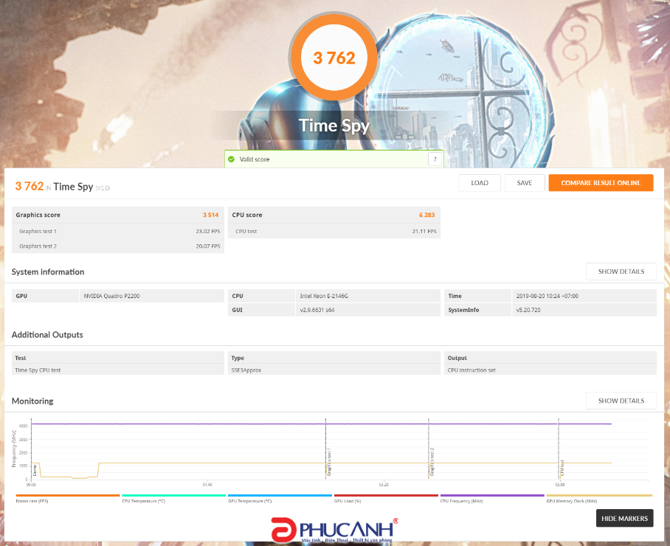Click the '20.07 FPS' value
This screenshot has width=670, height=546.
(x=208, y=246)
